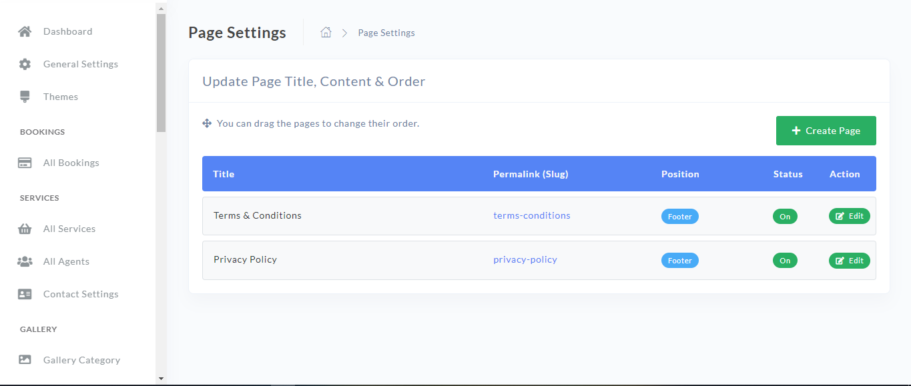911x386 pixels.
Task: Select the Title column header
Action: point(223,173)
